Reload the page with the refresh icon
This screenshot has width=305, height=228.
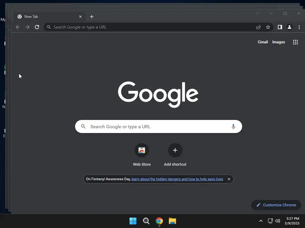(x=37, y=27)
